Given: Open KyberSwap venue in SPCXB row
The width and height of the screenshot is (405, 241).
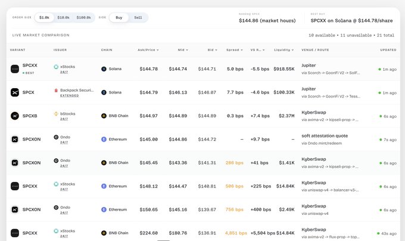Looking at the screenshot, I should [314, 112].
